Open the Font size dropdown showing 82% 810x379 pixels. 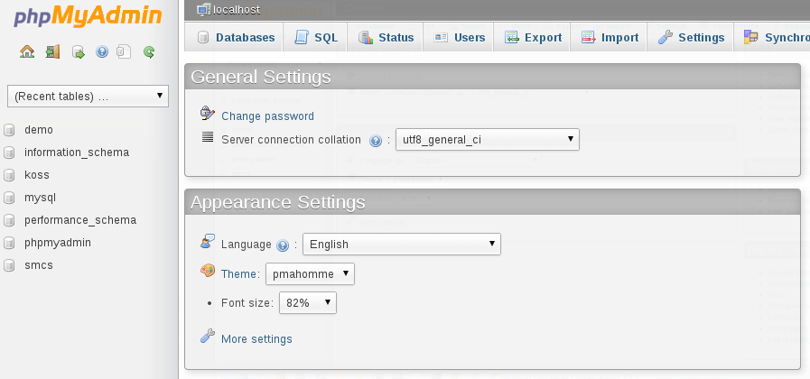pos(308,303)
